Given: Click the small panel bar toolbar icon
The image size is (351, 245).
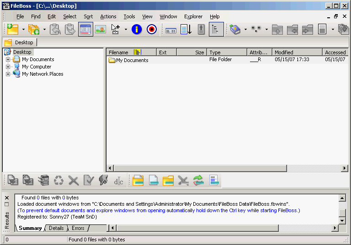Looking at the screenshot, I should 171,31.
